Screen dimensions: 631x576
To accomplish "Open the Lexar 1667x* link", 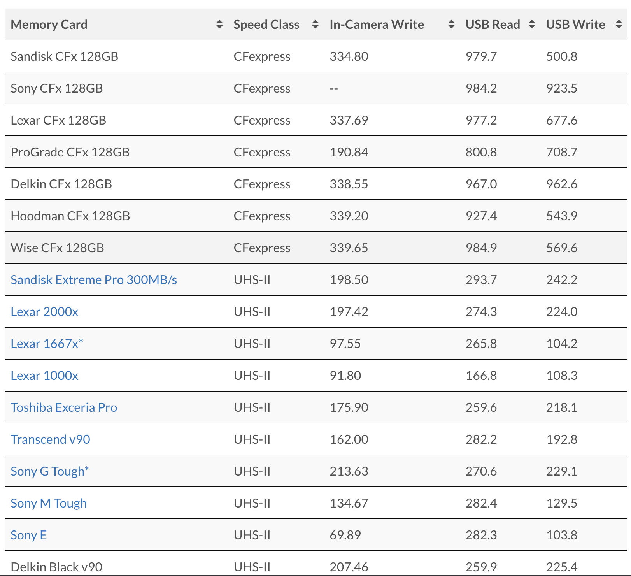I will coord(47,344).
